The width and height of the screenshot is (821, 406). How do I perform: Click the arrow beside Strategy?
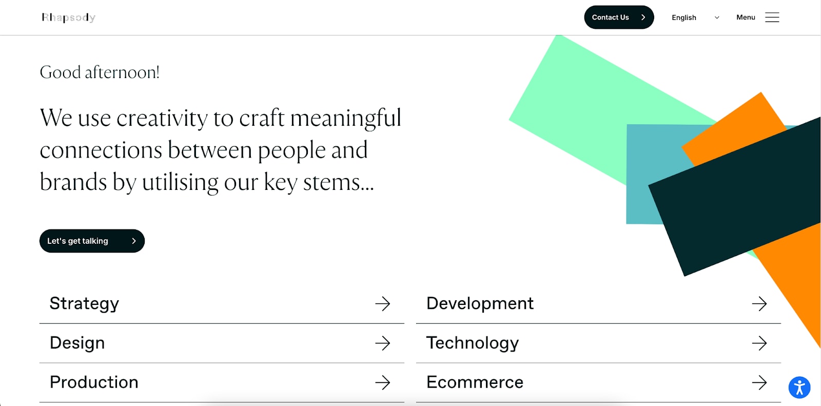click(x=382, y=304)
